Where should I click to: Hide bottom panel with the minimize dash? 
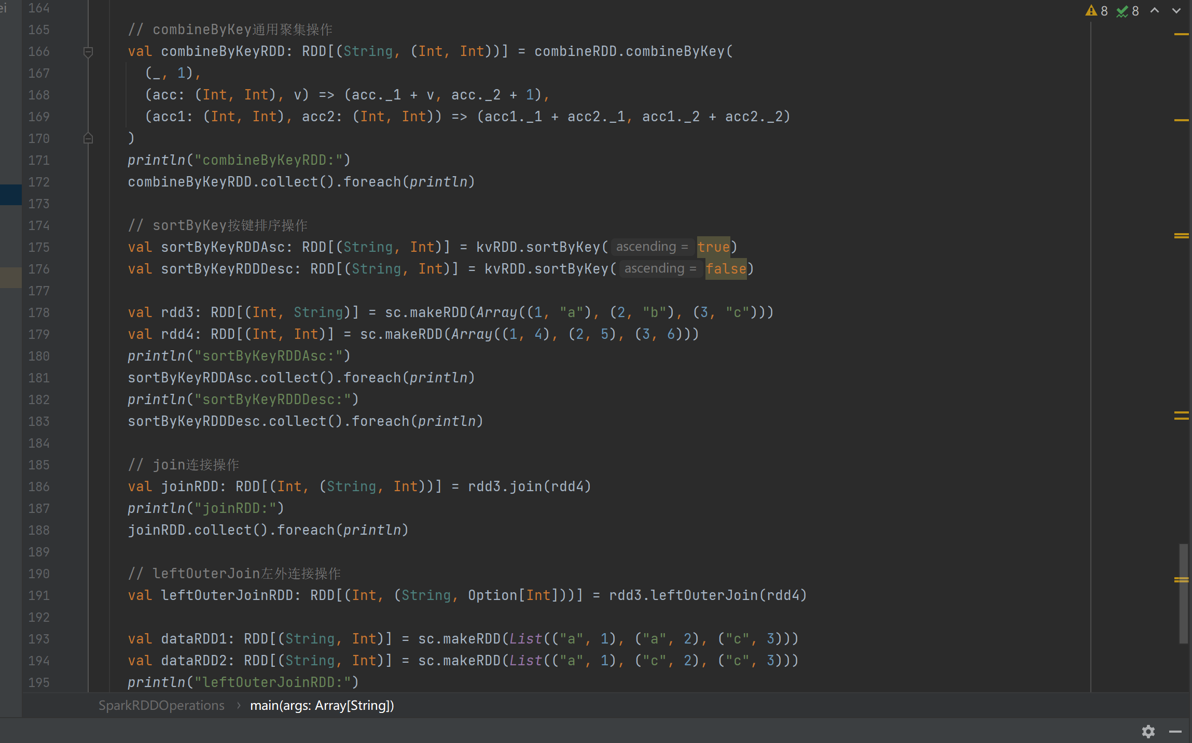click(1175, 731)
